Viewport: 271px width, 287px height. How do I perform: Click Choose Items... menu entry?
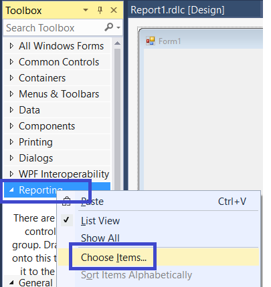[159, 258]
